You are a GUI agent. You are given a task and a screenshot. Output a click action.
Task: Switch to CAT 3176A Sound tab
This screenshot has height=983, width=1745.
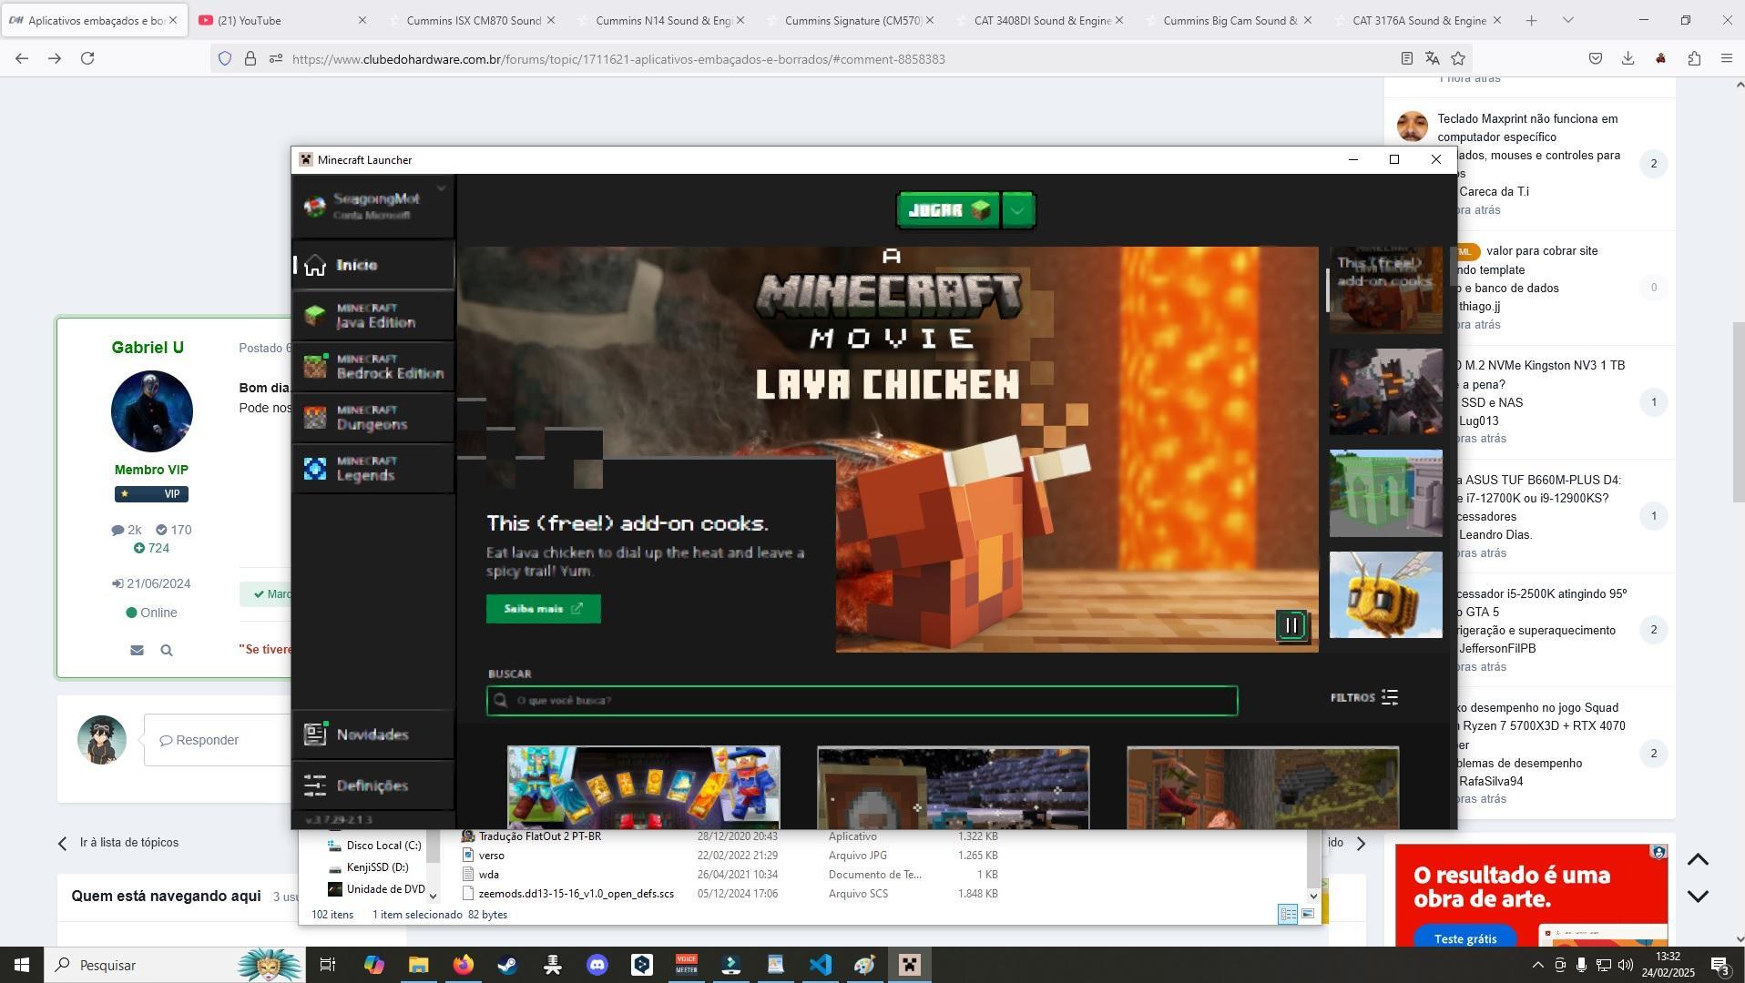coord(1419,20)
